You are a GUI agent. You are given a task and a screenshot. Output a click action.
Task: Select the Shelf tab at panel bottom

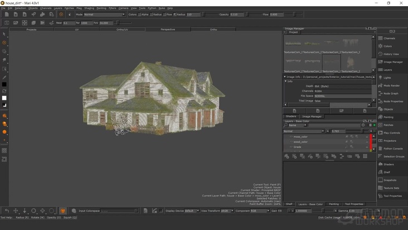(289, 204)
